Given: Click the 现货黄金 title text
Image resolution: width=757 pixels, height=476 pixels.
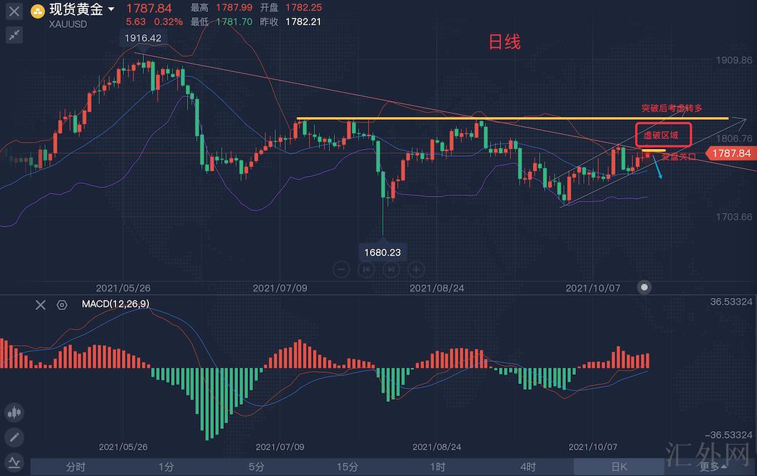Looking at the screenshot, I should pyautogui.click(x=76, y=9).
